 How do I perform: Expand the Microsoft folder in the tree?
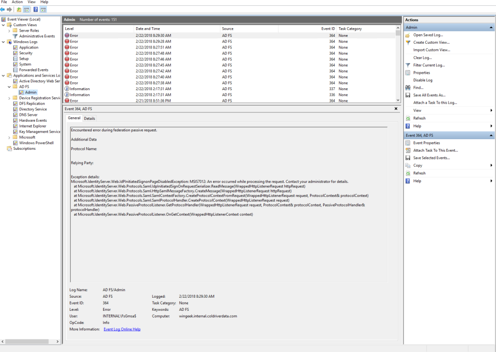tap(9, 137)
